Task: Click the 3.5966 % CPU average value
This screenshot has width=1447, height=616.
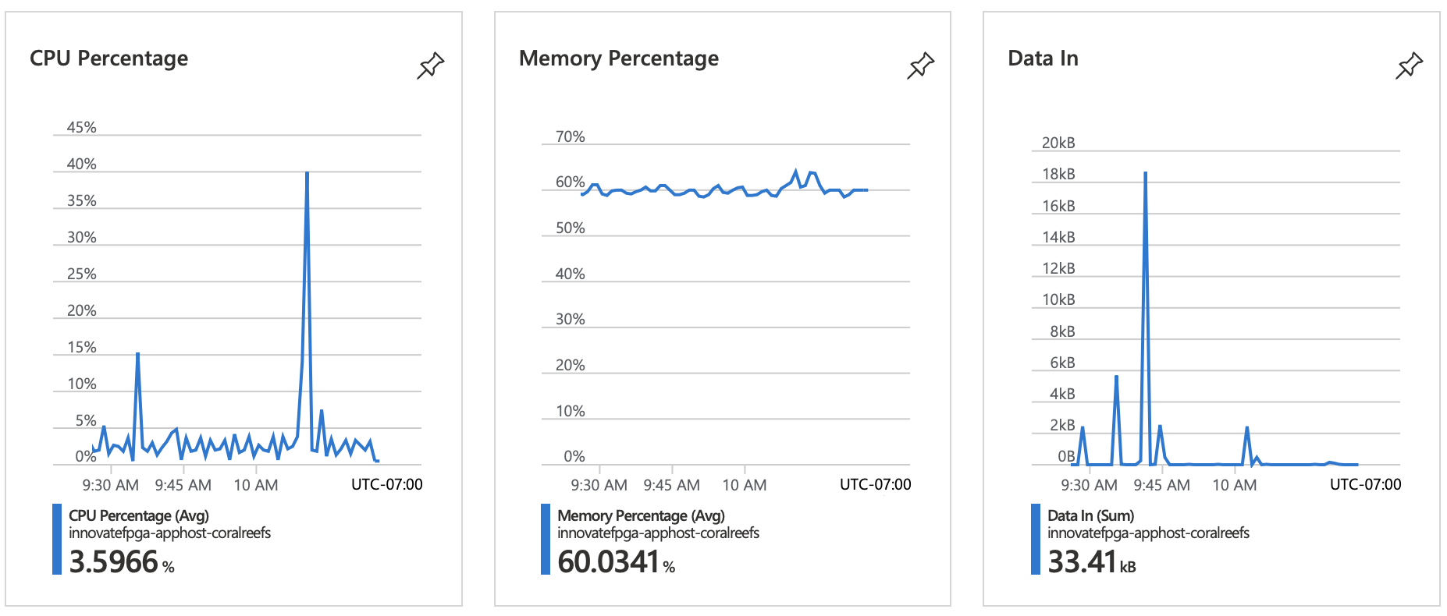Action: [x=121, y=562]
